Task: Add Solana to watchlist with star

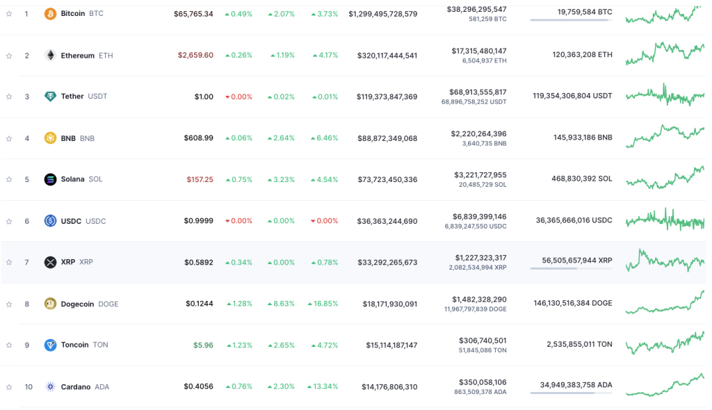Action: [9, 179]
